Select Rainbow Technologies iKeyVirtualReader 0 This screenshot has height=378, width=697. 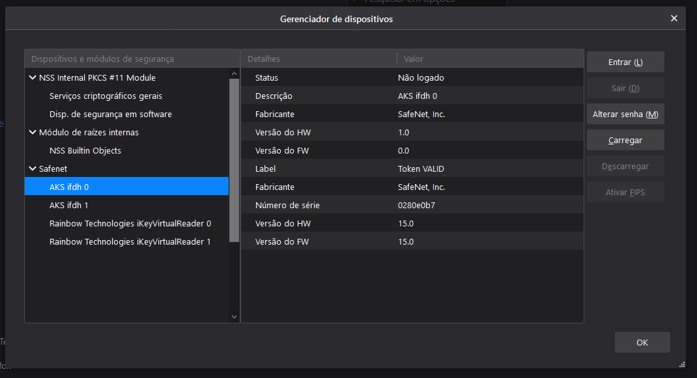click(x=130, y=223)
